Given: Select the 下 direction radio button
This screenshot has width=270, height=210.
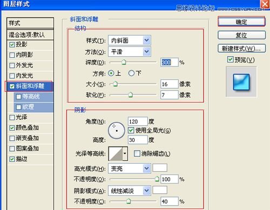Looking at the screenshot, I should coord(131,73).
